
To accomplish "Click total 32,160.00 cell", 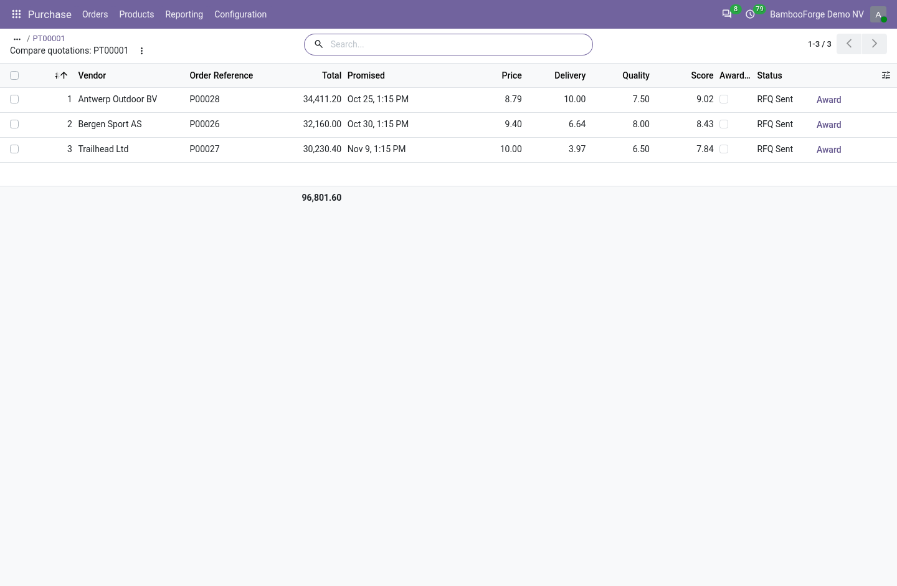I will coord(322,124).
